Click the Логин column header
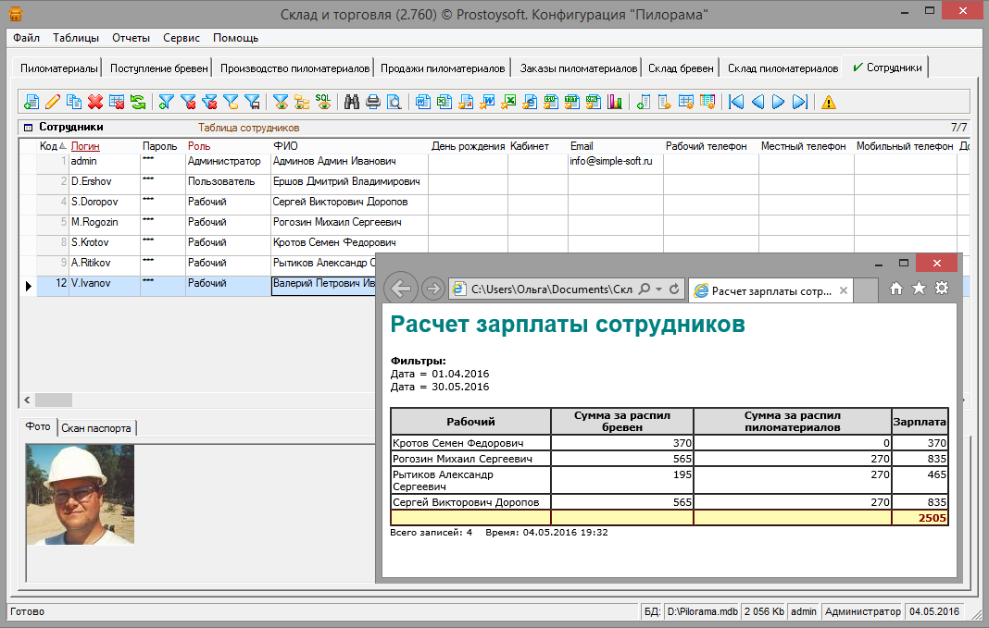Viewport: 989px width, 628px height. [x=85, y=146]
